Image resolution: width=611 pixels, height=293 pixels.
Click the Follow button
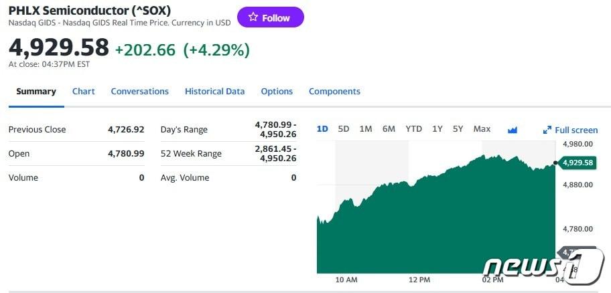pyautogui.click(x=270, y=17)
